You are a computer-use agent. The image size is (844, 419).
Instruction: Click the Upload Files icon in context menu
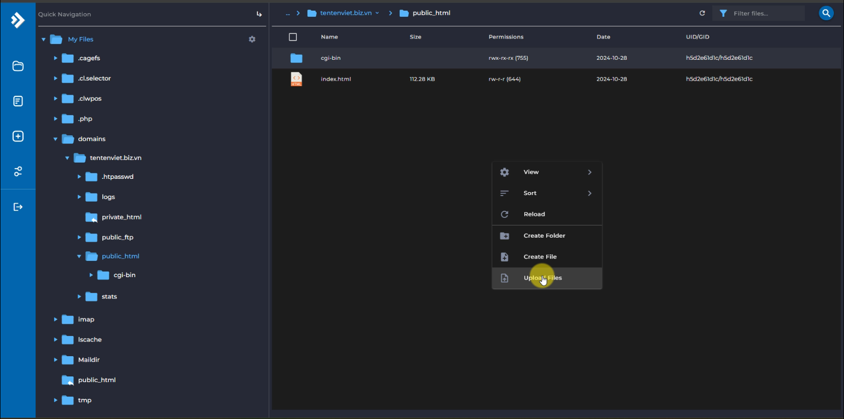(505, 278)
